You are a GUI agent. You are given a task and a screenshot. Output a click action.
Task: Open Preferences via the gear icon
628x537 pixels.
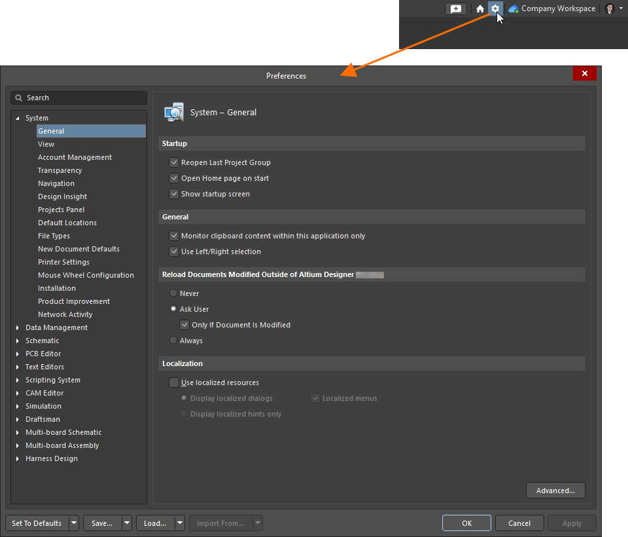tap(495, 9)
